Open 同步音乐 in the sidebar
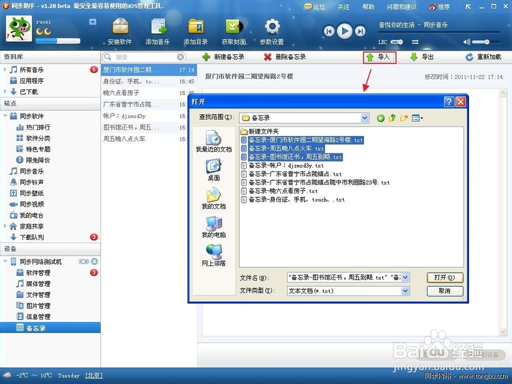 point(31,171)
